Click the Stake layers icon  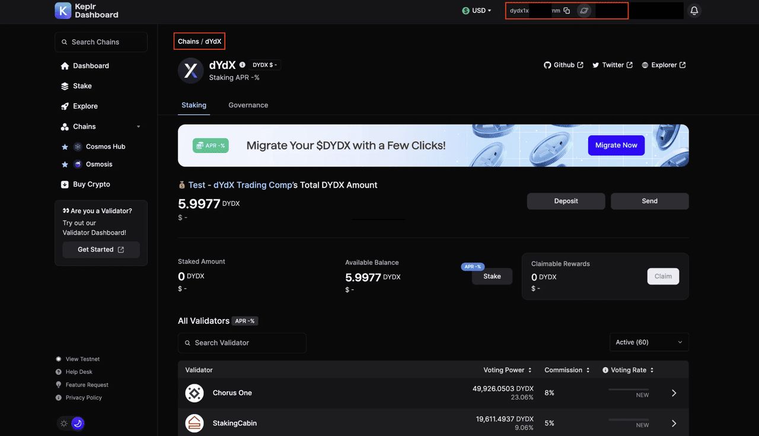pyautogui.click(x=65, y=86)
